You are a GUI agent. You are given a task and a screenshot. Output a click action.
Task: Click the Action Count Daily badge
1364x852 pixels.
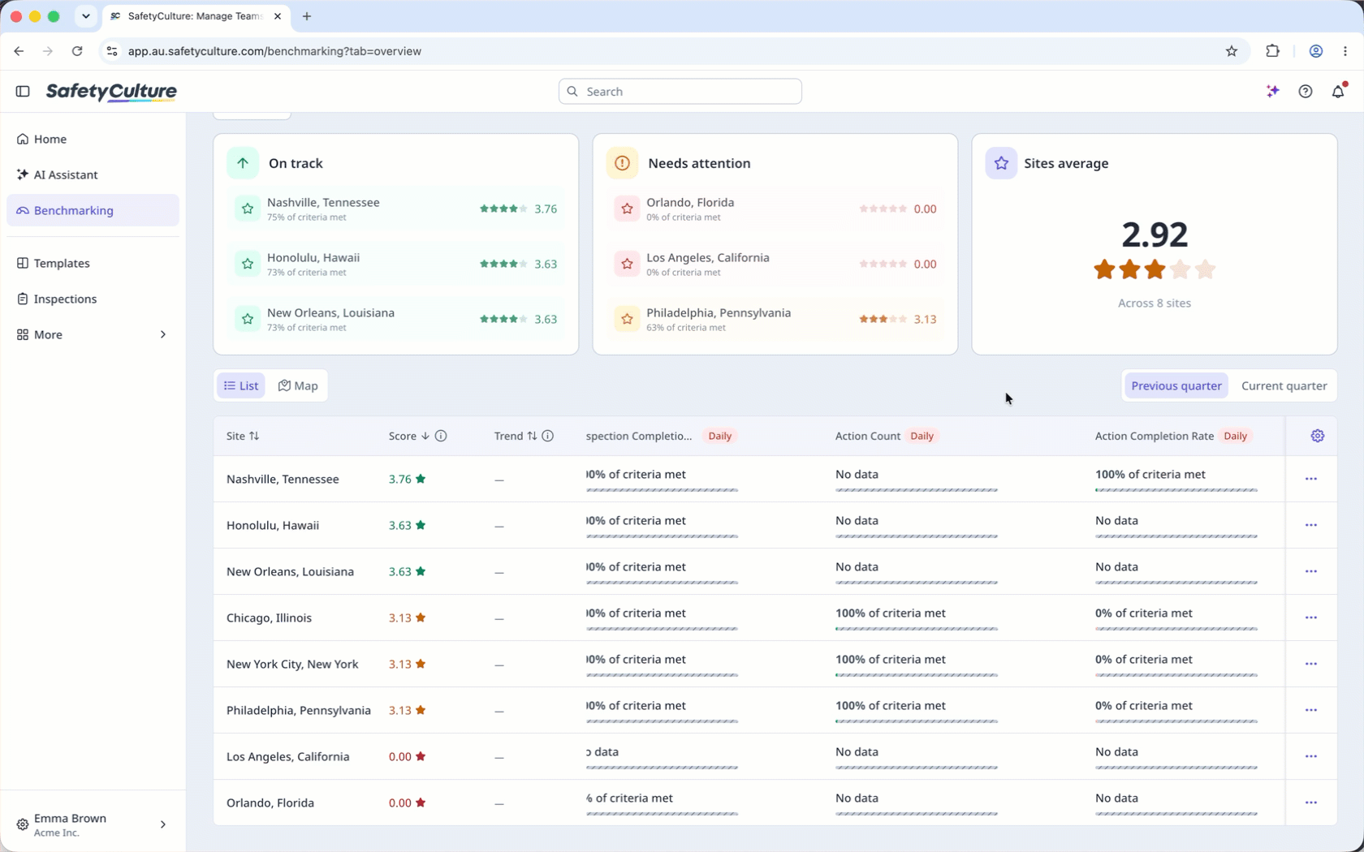[x=922, y=436]
